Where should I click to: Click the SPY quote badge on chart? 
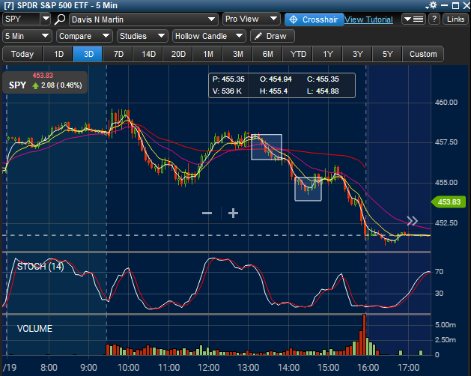click(x=45, y=81)
